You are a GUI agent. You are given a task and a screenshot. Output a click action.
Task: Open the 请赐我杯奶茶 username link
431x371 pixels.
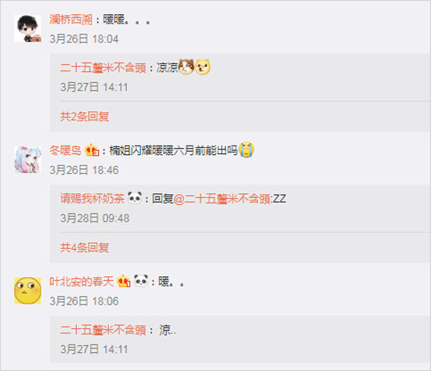coord(92,199)
